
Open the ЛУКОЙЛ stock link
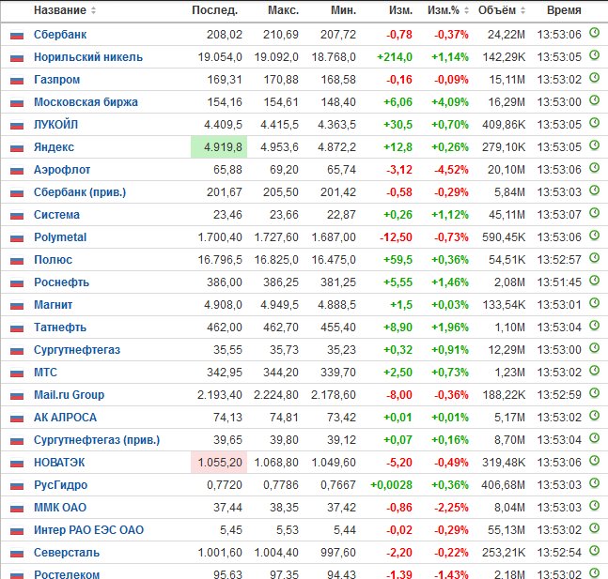[x=55, y=124]
